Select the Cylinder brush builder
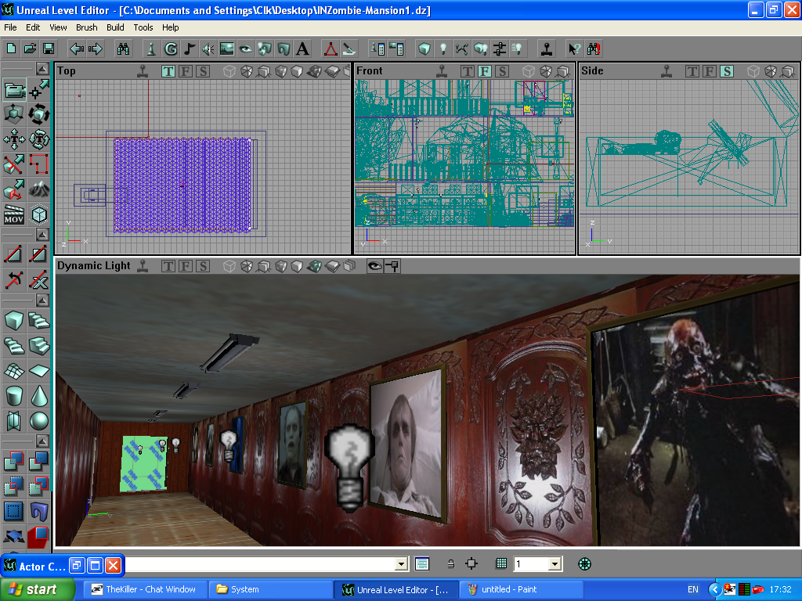This screenshot has height=601, width=802. pyautogui.click(x=14, y=396)
